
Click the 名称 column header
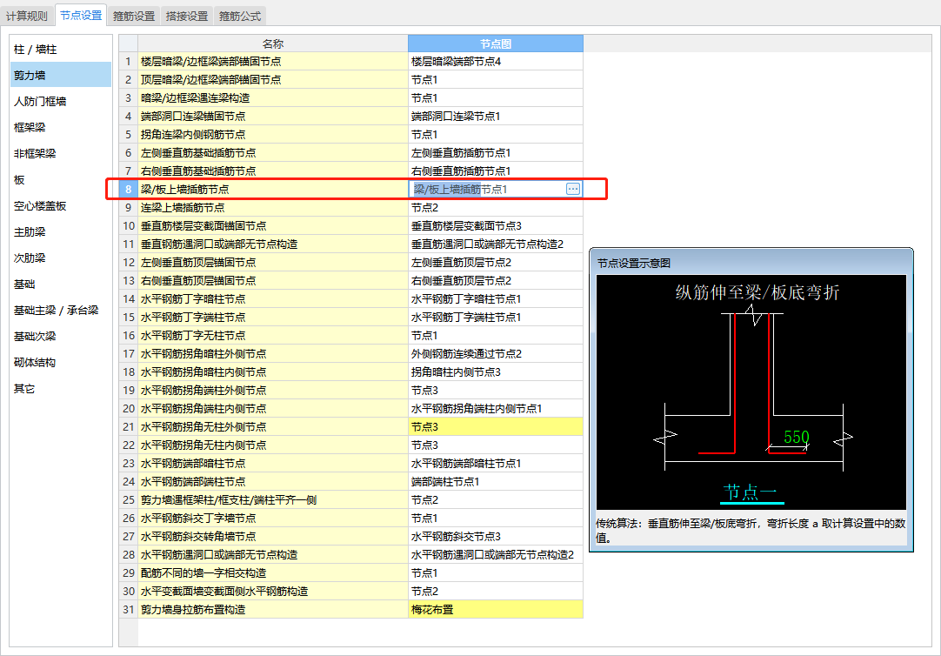click(x=273, y=44)
